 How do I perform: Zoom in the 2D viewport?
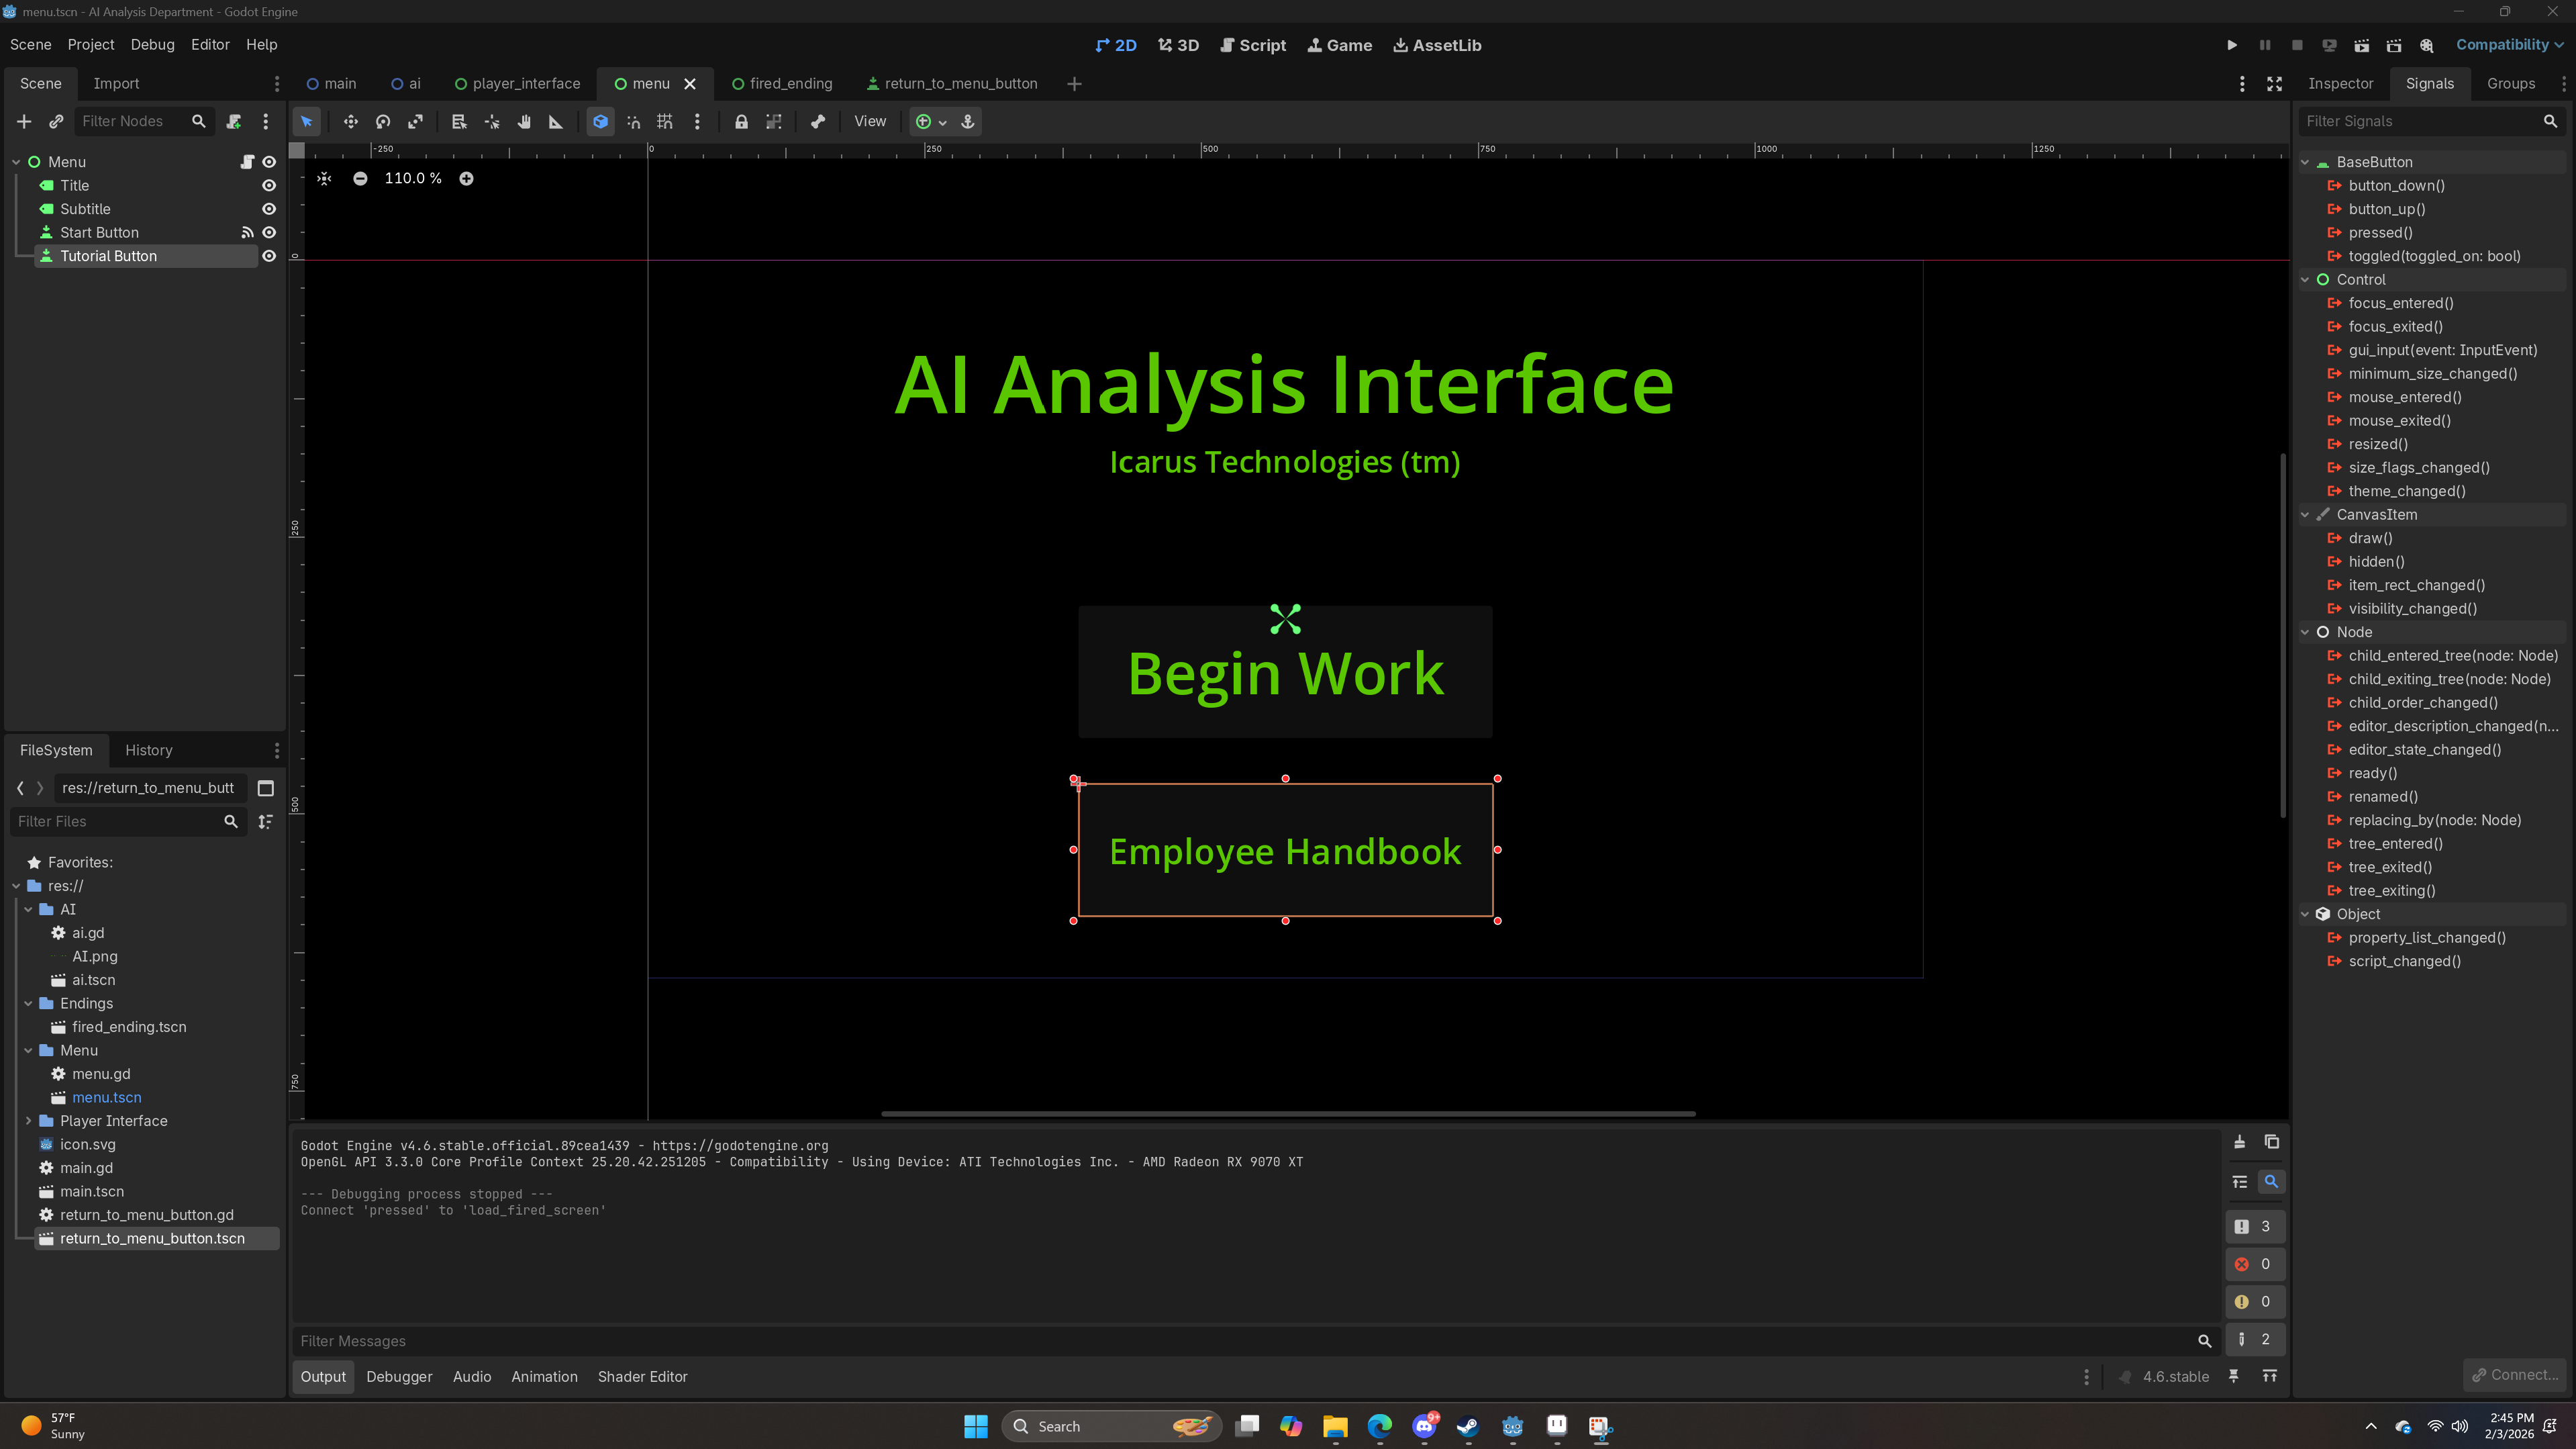tap(466, 178)
